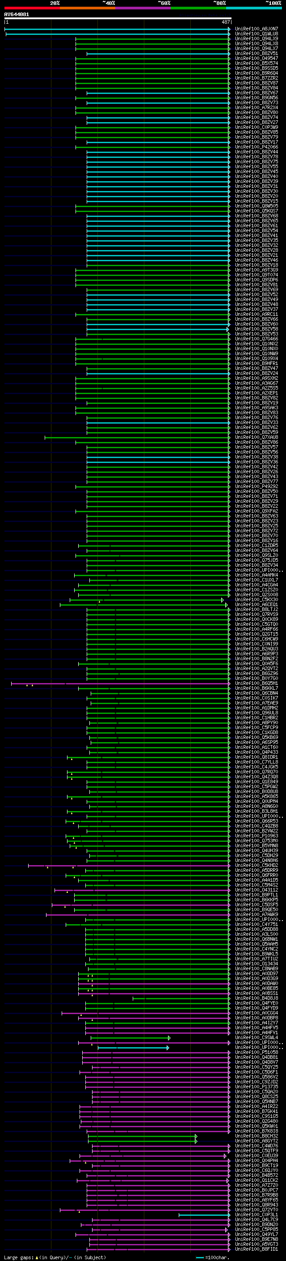Select the UniRef100_B8CH32 label
The height and width of the screenshot is (1261, 286).
[x=256, y=1136]
